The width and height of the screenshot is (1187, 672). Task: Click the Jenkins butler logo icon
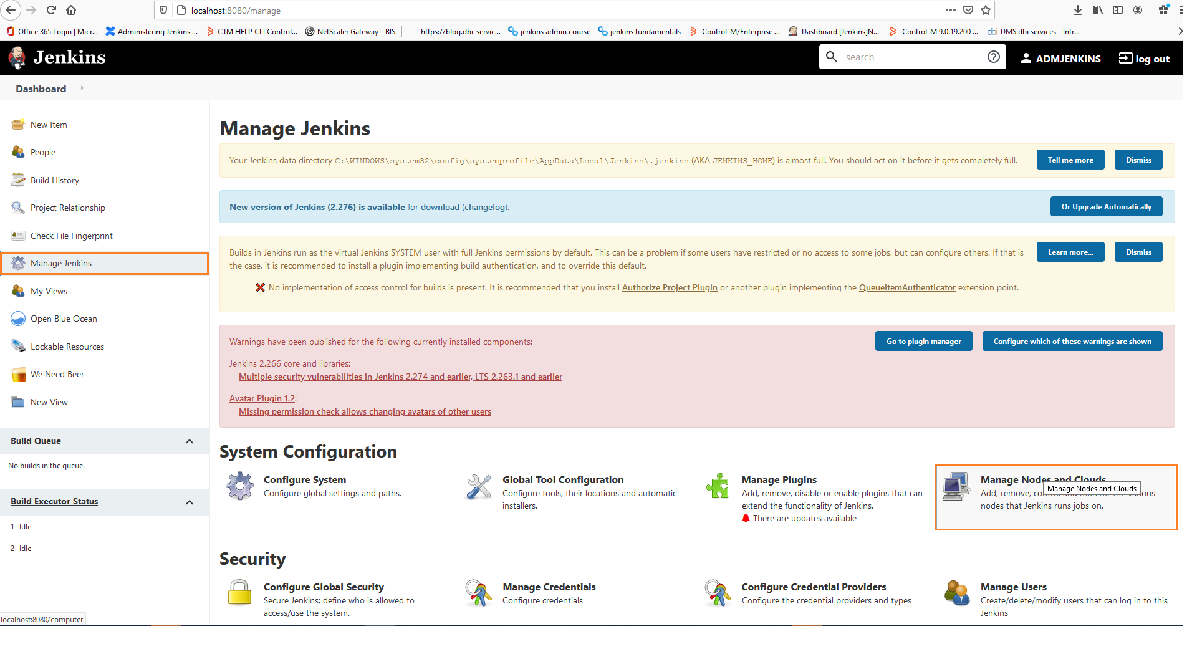(17, 57)
